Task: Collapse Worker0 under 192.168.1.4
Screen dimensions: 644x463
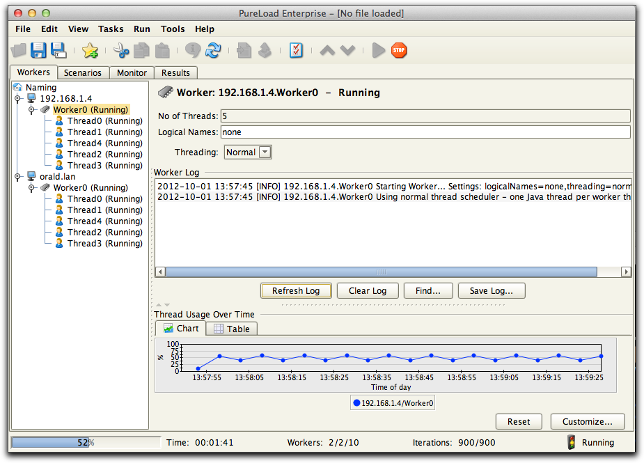Action: (x=31, y=109)
